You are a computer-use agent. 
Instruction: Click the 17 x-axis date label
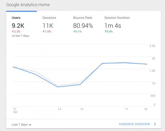tap(127, 109)
